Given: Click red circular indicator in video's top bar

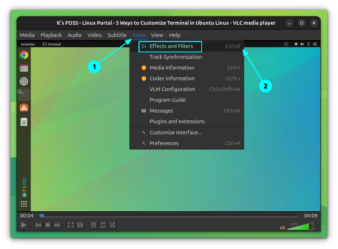Looking at the screenshot, I should click(286, 44).
